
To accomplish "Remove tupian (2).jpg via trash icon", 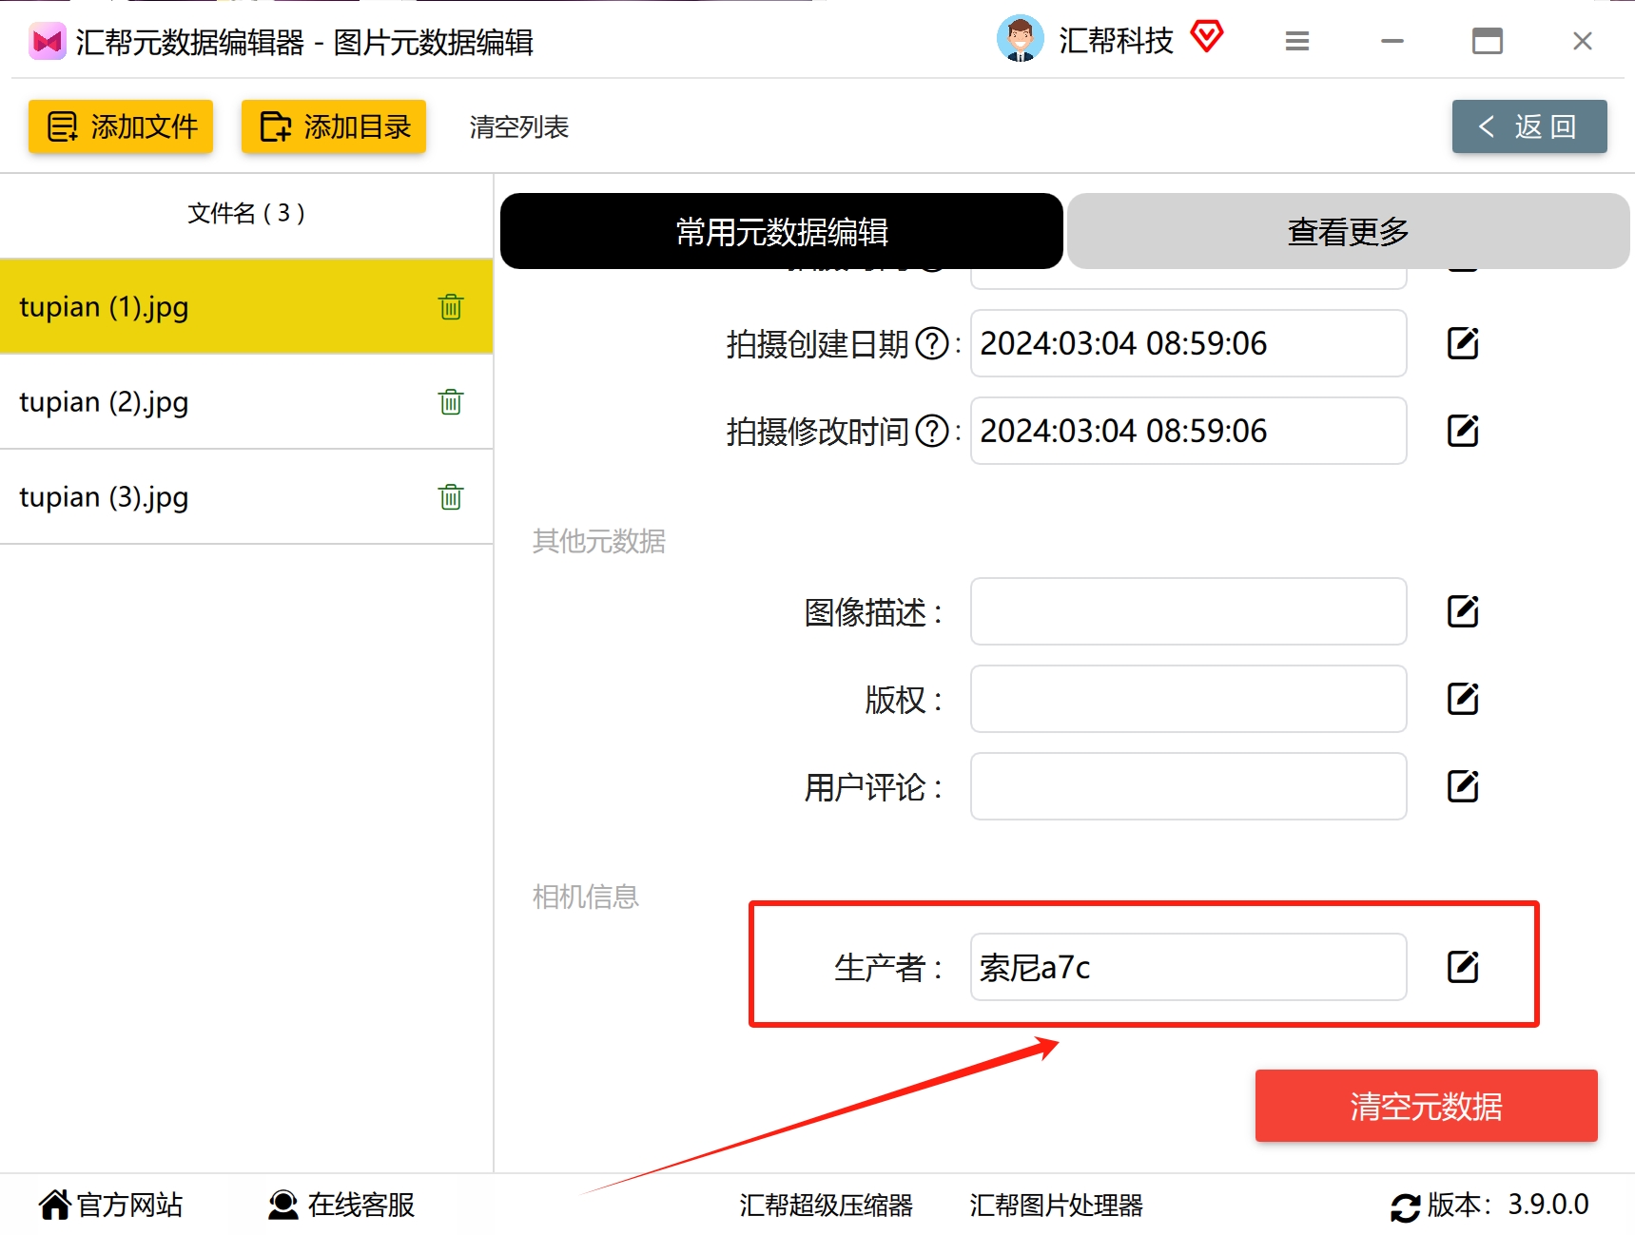I will point(451,402).
